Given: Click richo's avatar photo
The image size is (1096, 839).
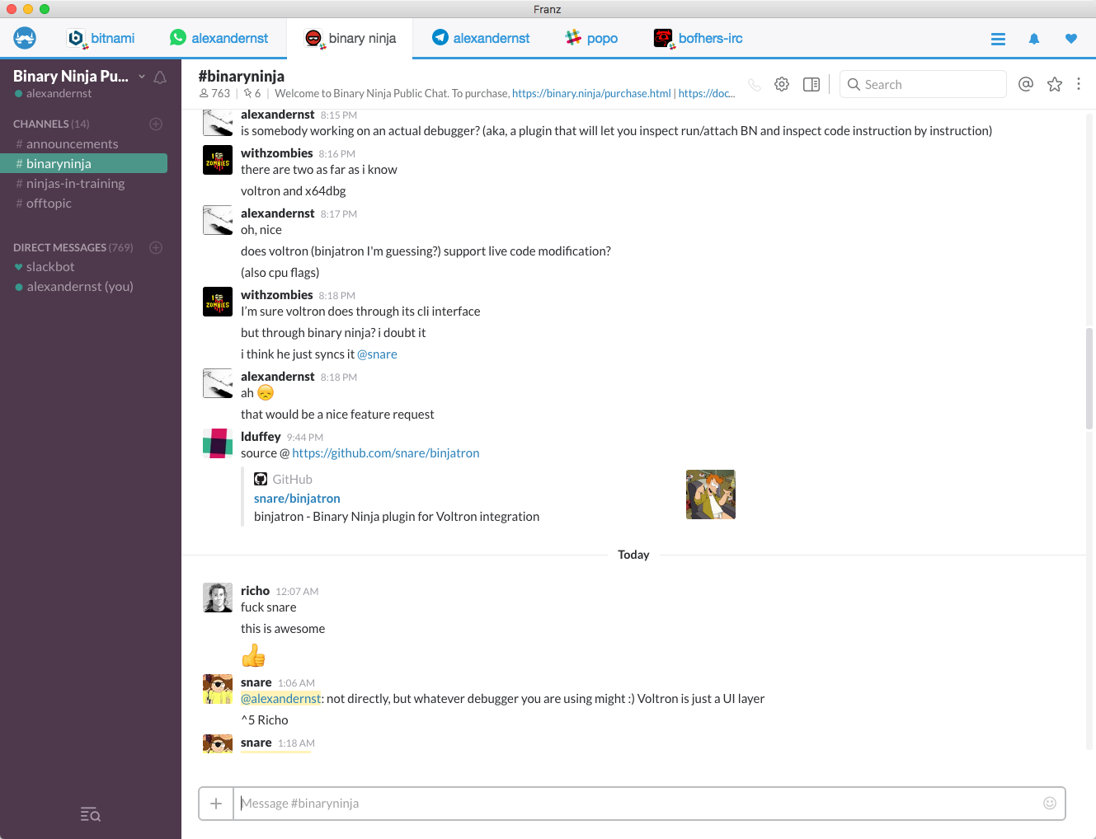Looking at the screenshot, I should click(x=218, y=598).
